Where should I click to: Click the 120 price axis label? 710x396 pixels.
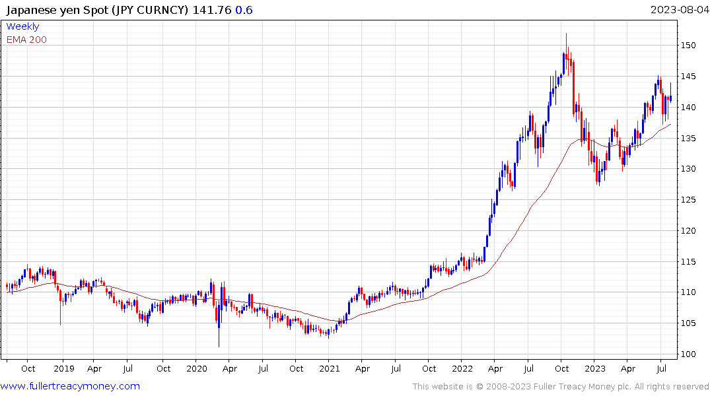click(688, 231)
